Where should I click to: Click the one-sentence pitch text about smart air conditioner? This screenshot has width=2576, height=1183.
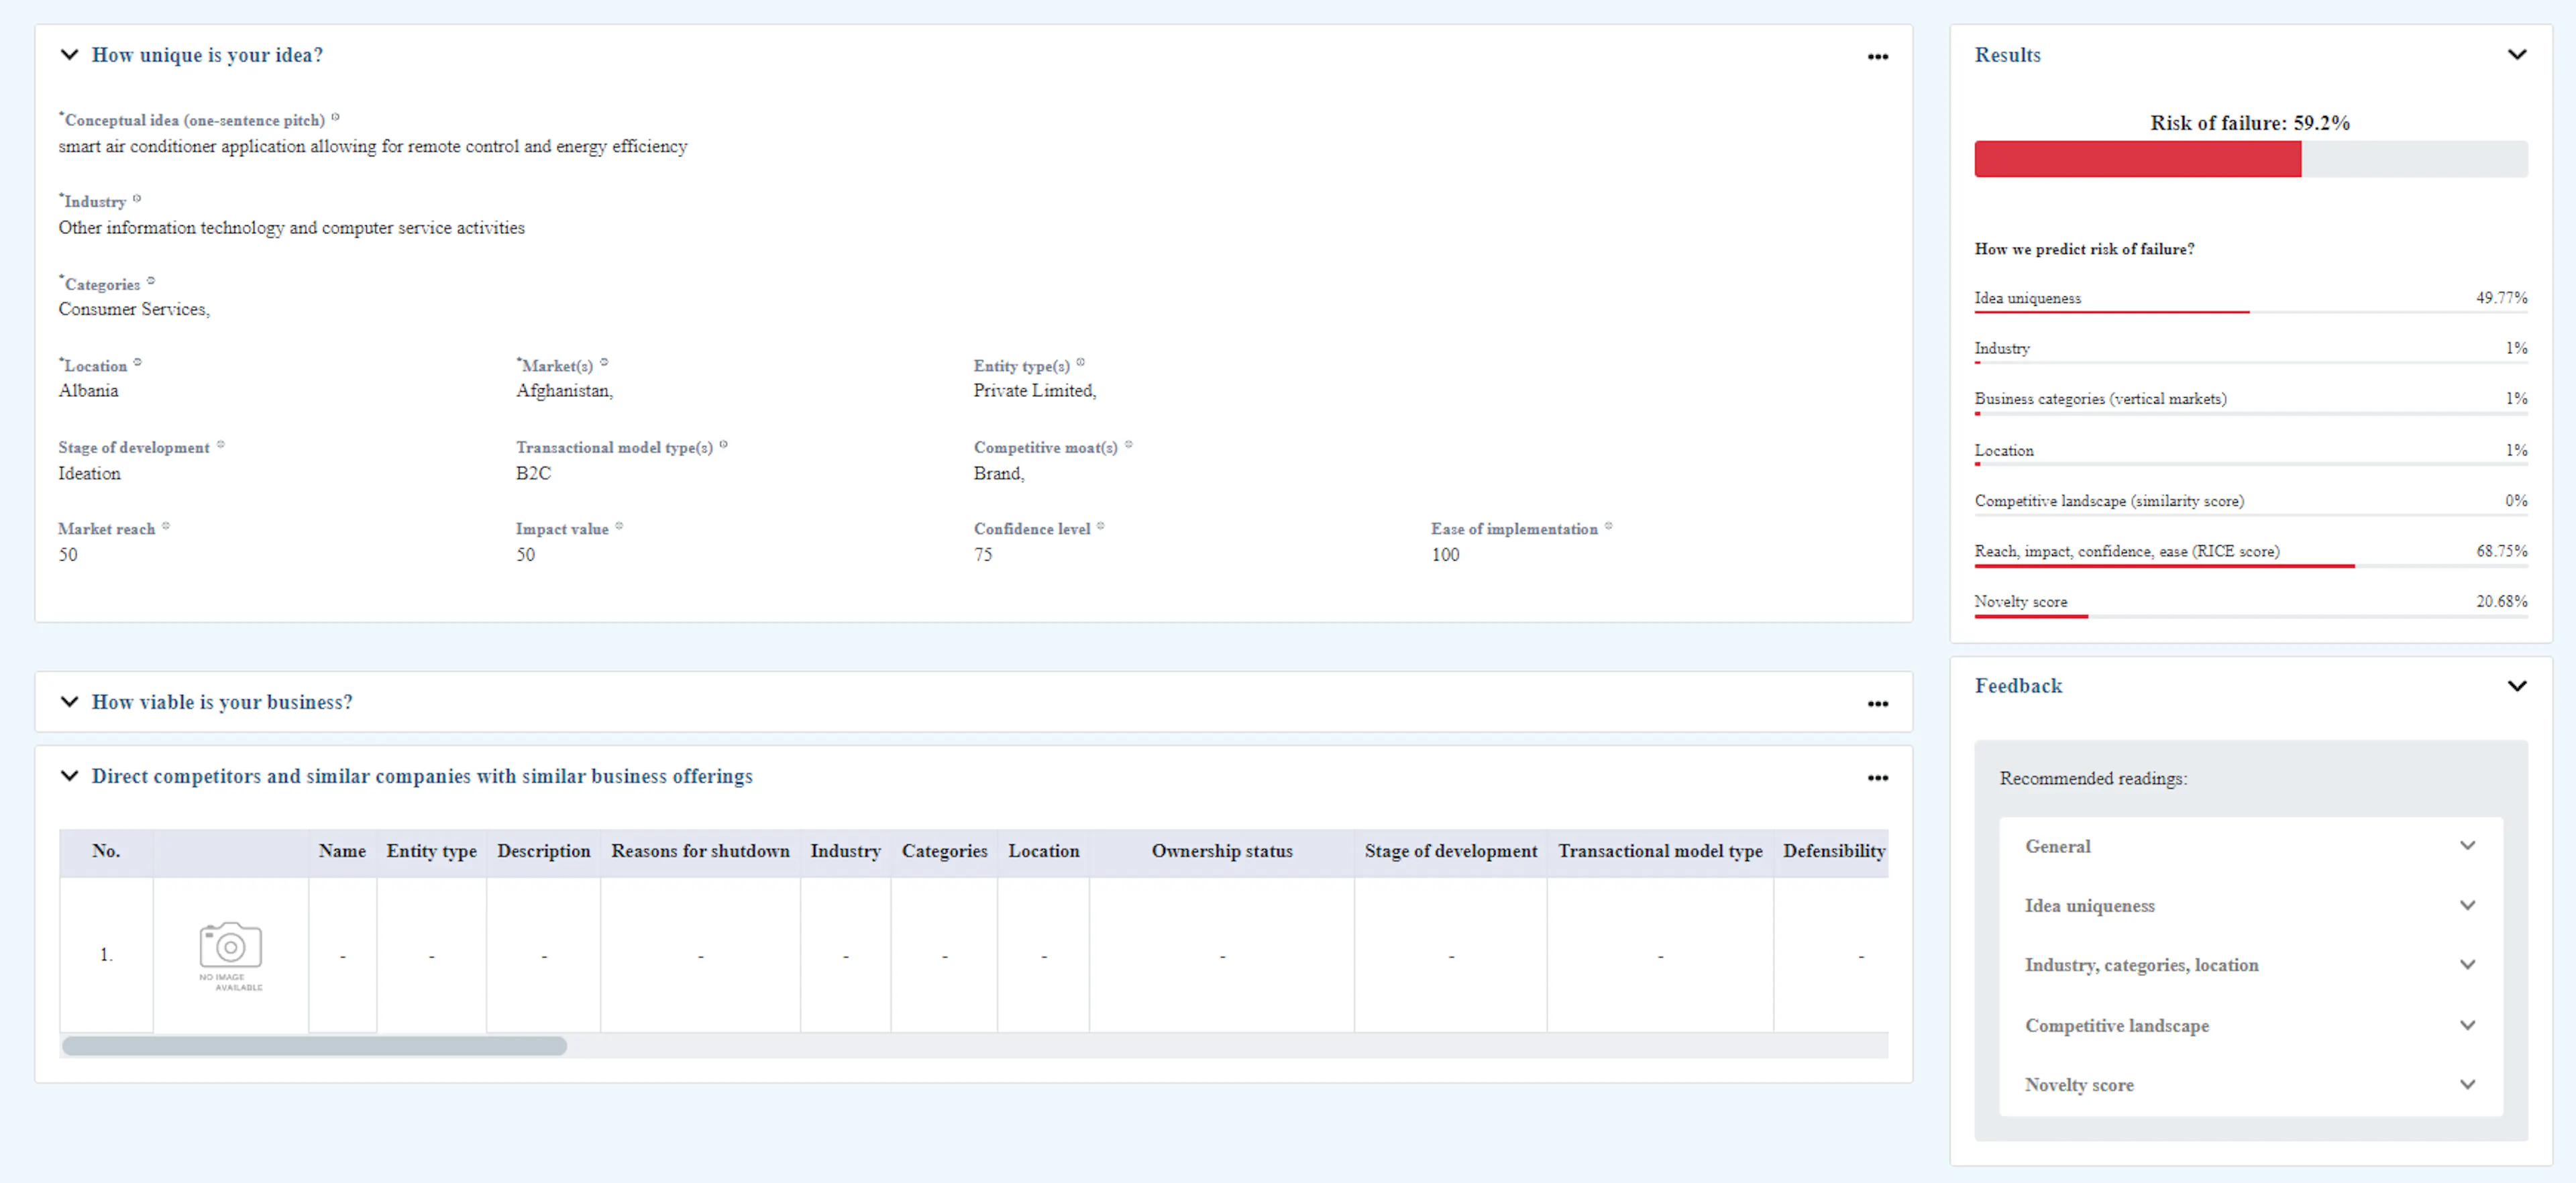(373, 146)
